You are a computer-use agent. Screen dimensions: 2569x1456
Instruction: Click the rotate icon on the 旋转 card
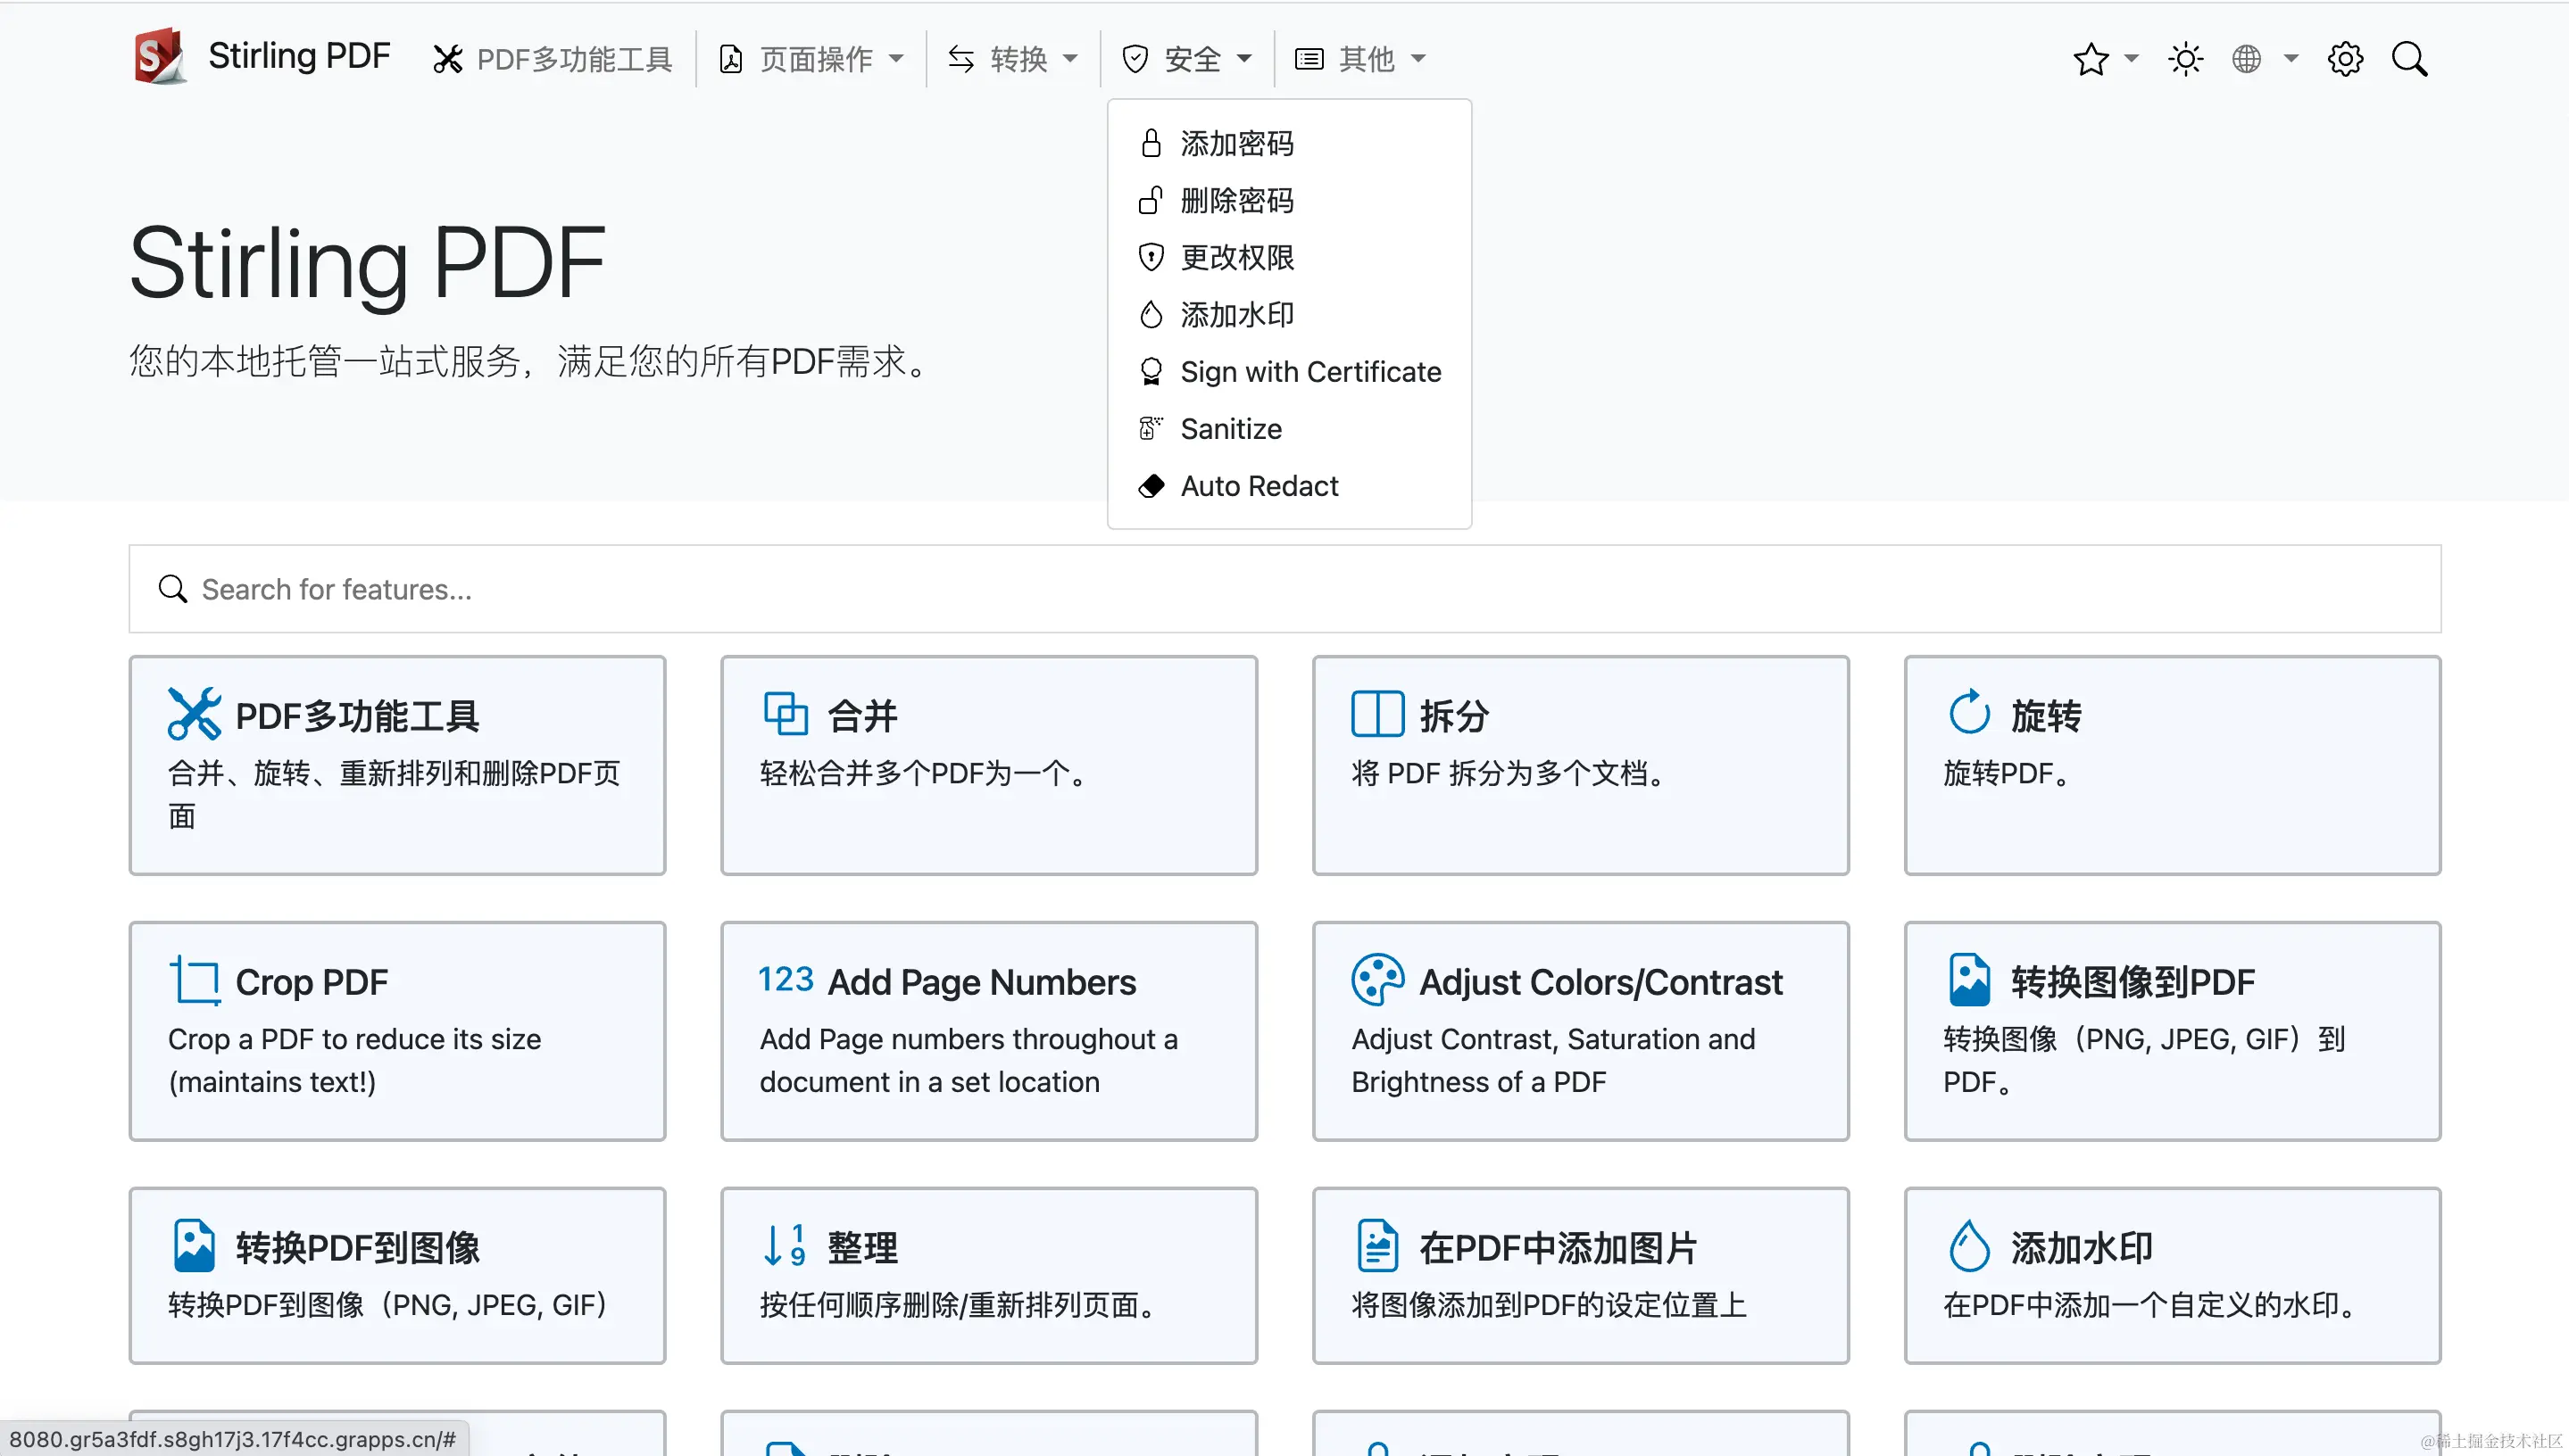point(1970,712)
